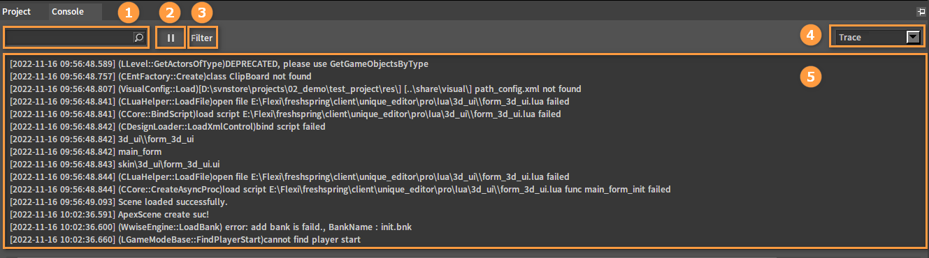Select the GetActorsOfType DEPRECATED log line
The height and width of the screenshot is (258, 929).
click(x=219, y=63)
